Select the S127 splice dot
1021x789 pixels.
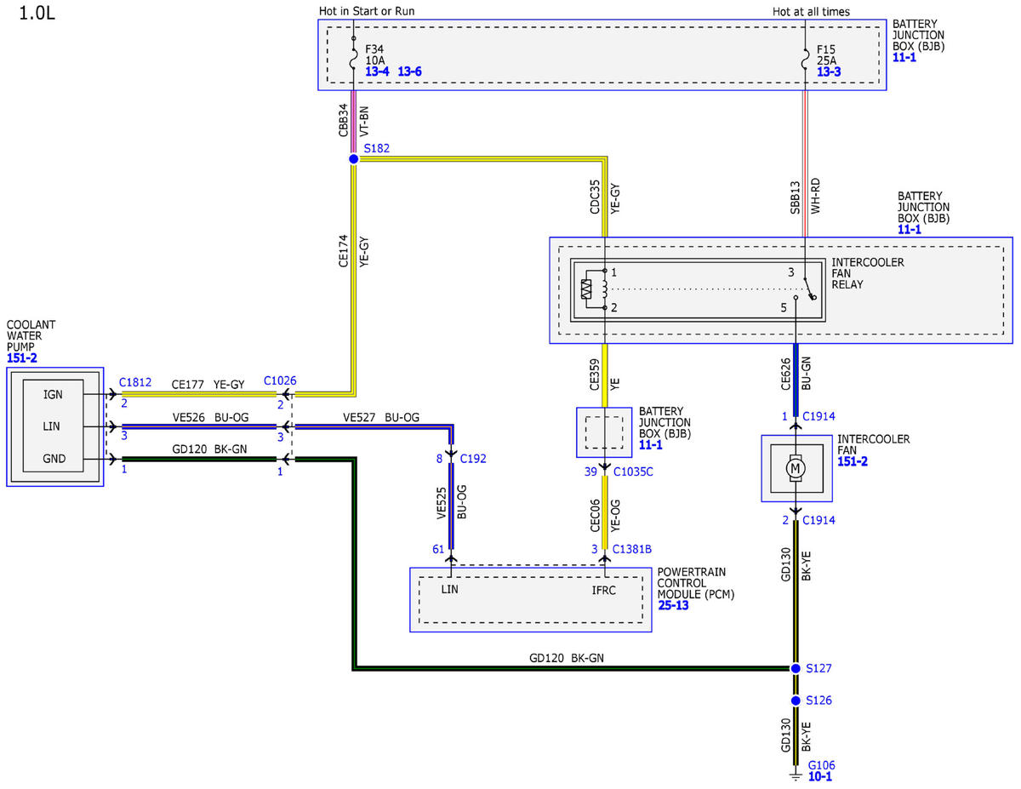[x=796, y=668]
